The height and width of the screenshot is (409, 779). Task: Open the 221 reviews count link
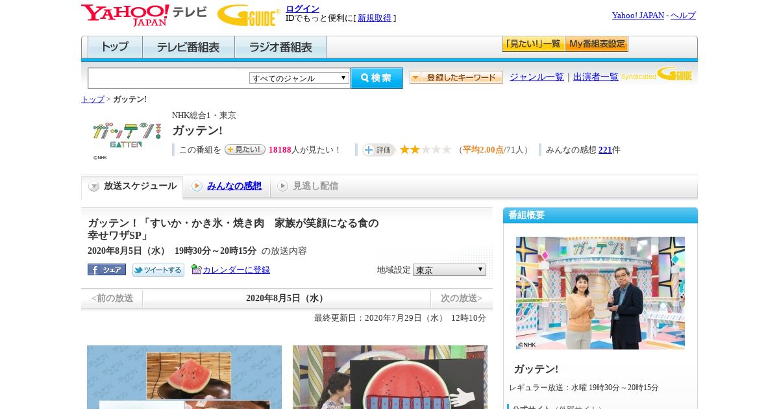pyautogui.click(x=605, y=150)
